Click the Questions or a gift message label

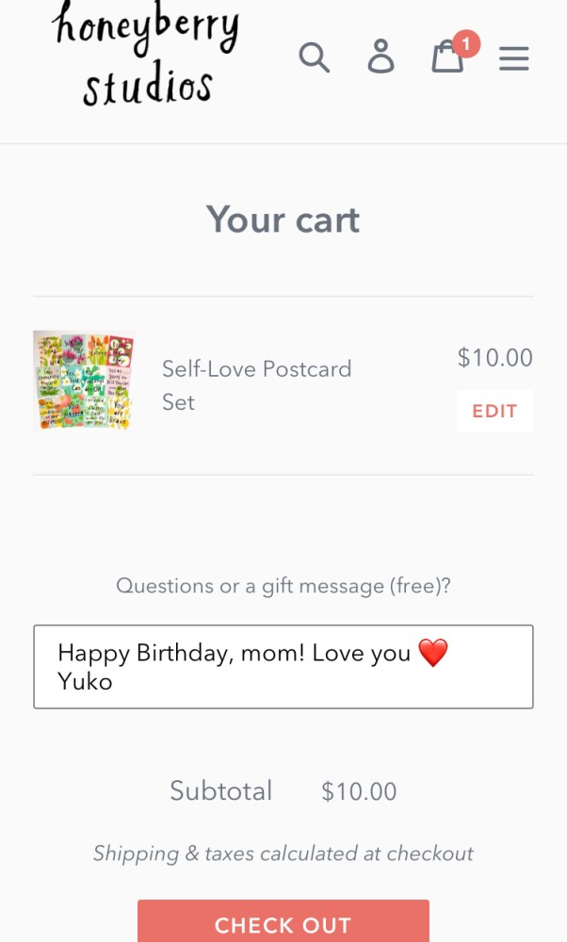pyautogui.click(x=283, y=586)
